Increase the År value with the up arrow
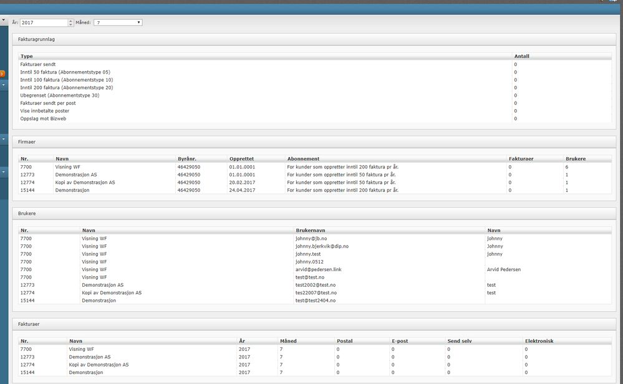The height and width of the screenshot is (384, 623). pos(70,21)
